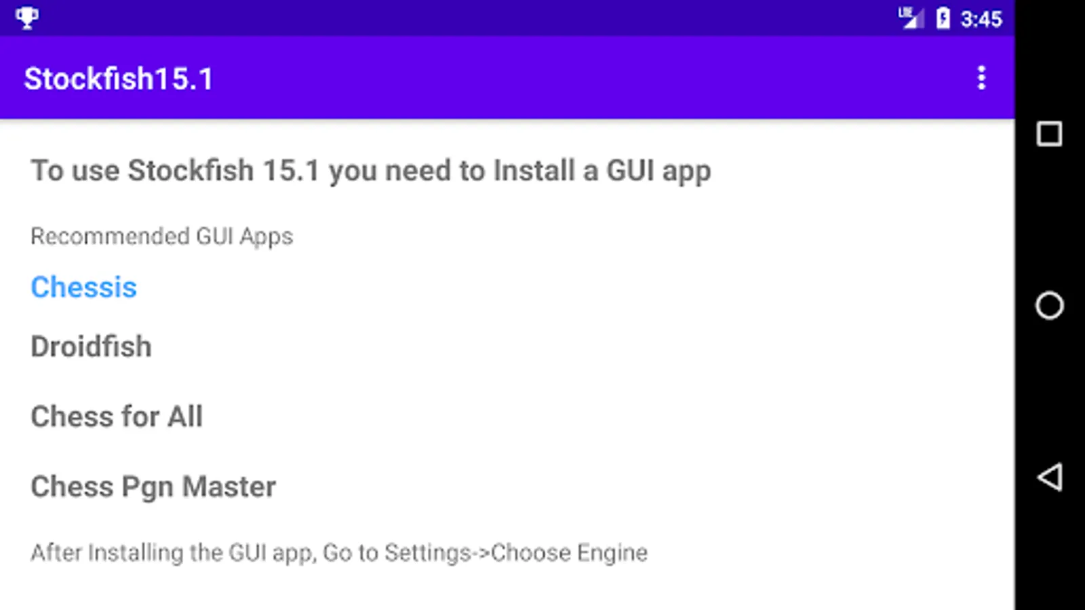Open the Chessis link

[x=83, y=287]
